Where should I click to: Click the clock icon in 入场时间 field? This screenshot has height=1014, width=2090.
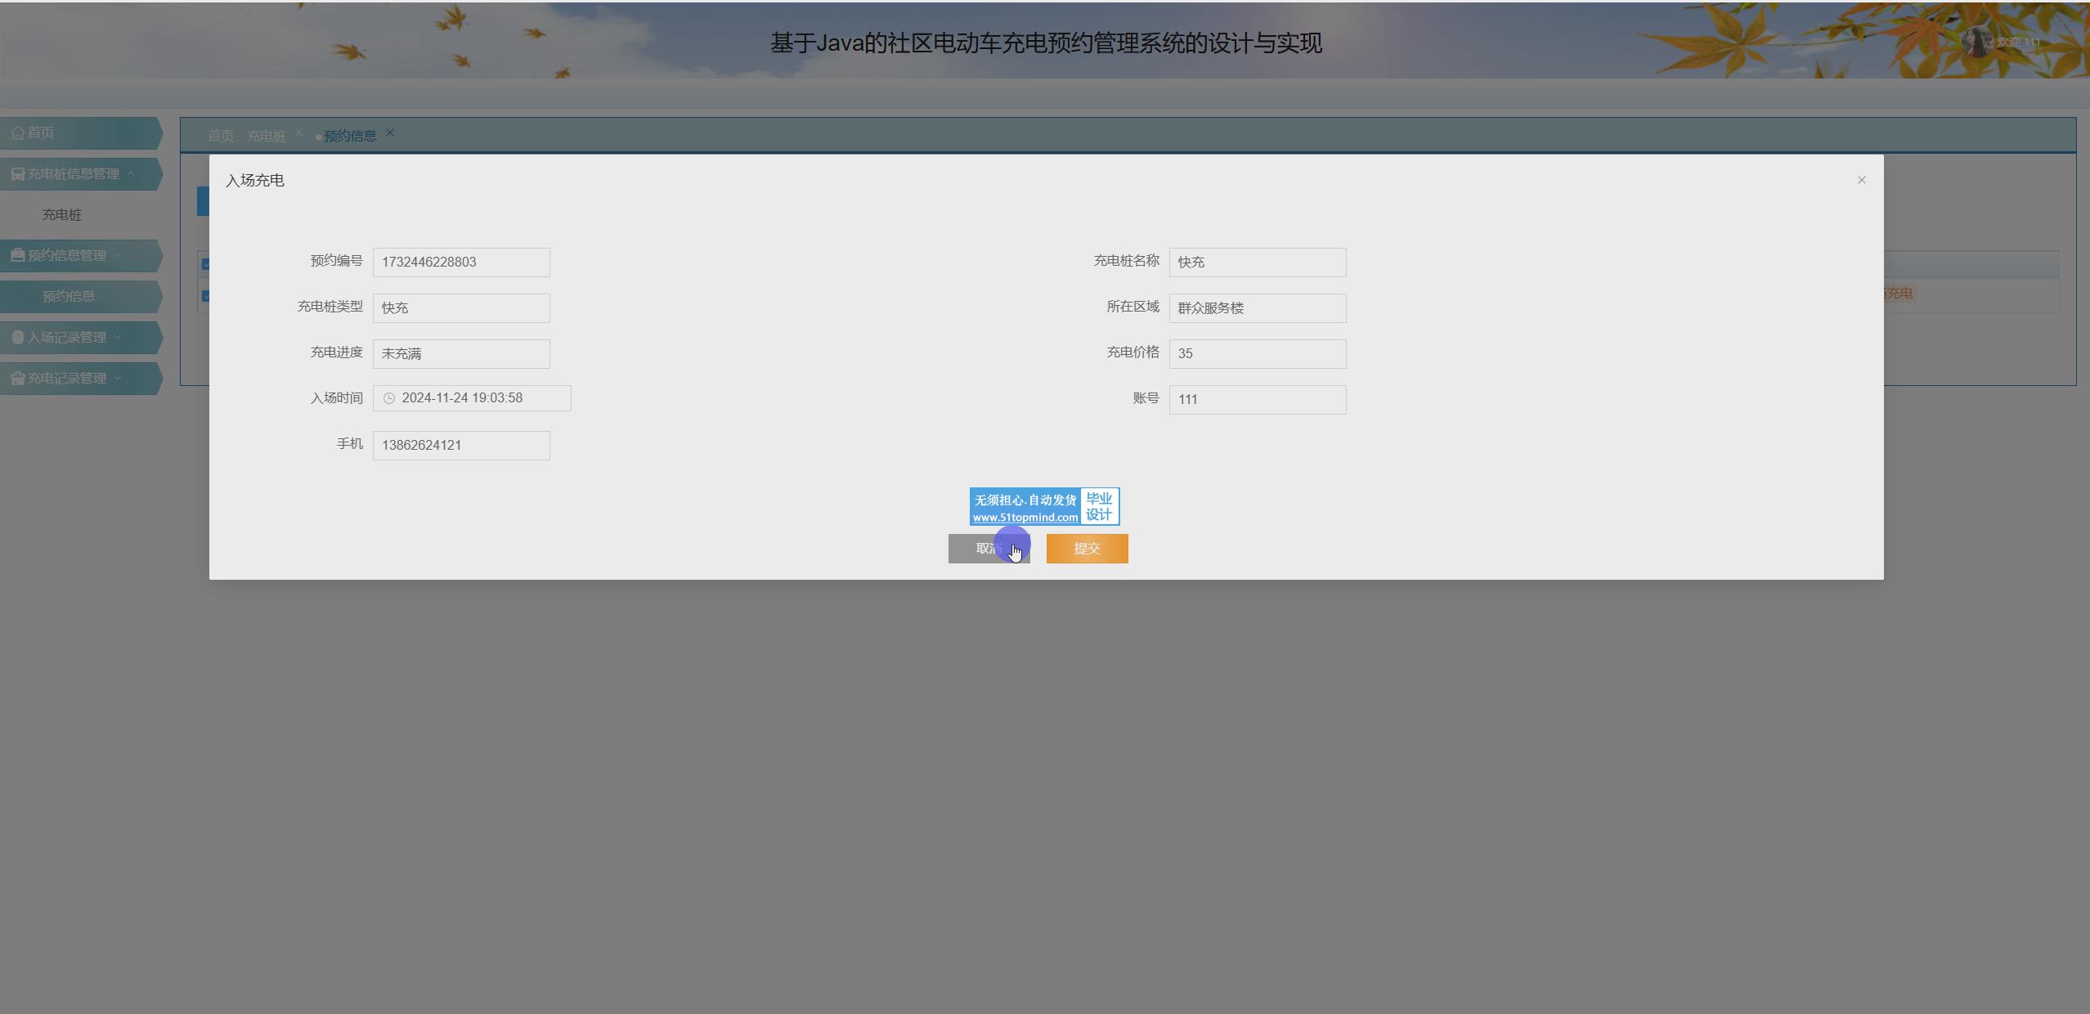click(389, 398)
